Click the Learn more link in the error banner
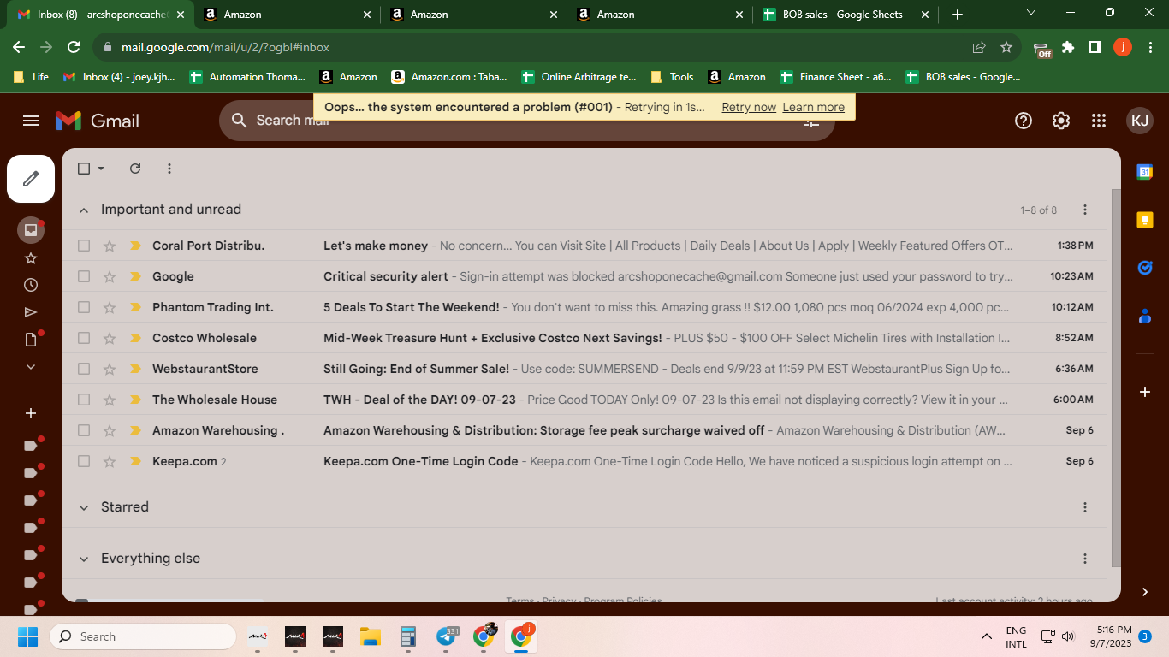Viewport: 1169px width, 657px height. tap(813, 107)
